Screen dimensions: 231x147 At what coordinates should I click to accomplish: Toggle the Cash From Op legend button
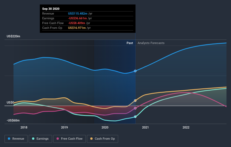(x=102, y=139)
